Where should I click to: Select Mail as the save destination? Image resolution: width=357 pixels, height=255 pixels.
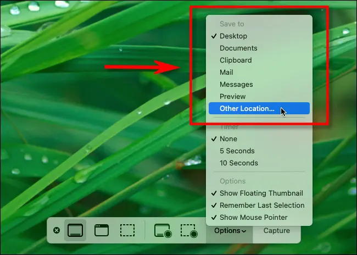[226, 72]
